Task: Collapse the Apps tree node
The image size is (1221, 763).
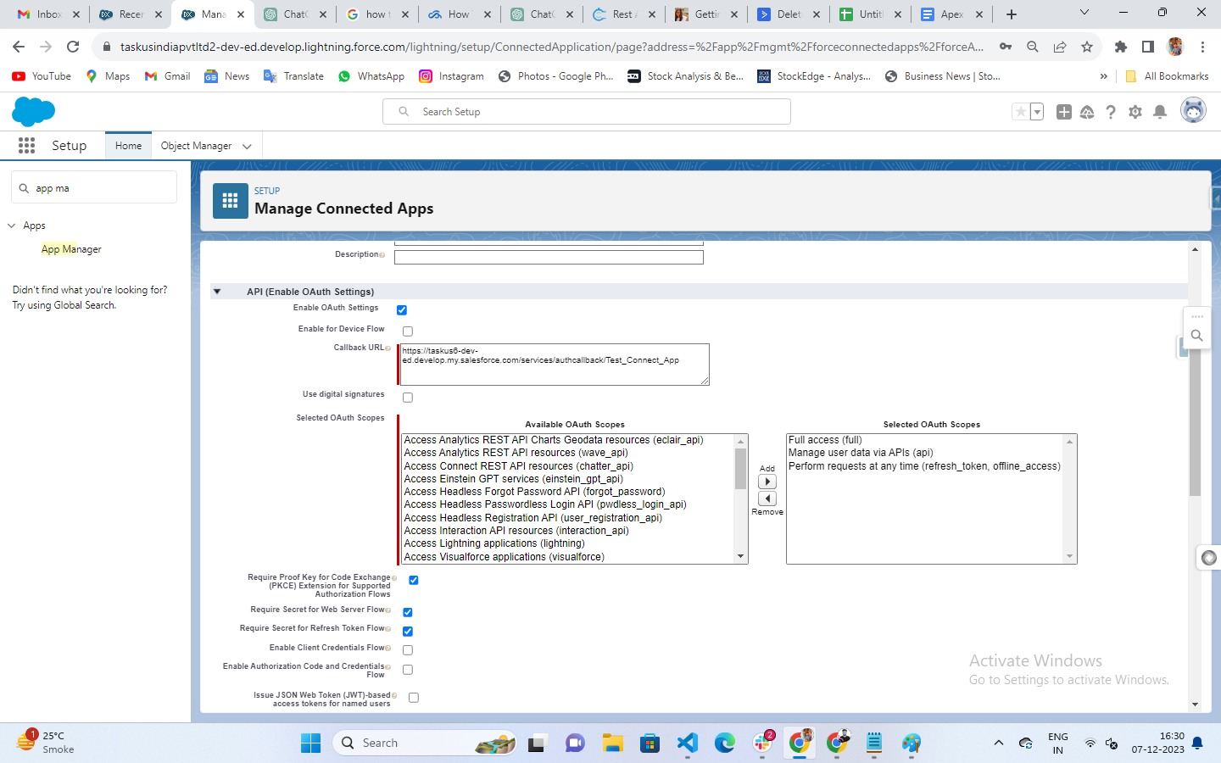Action: click(12, 226)
